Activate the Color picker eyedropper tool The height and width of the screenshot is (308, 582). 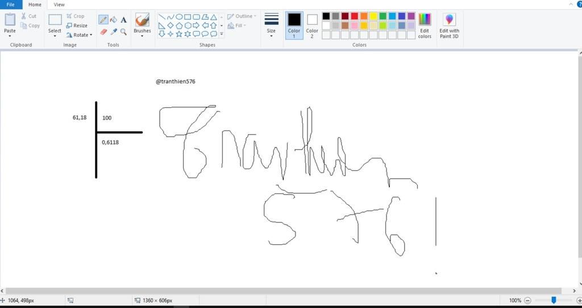[113, 32]
